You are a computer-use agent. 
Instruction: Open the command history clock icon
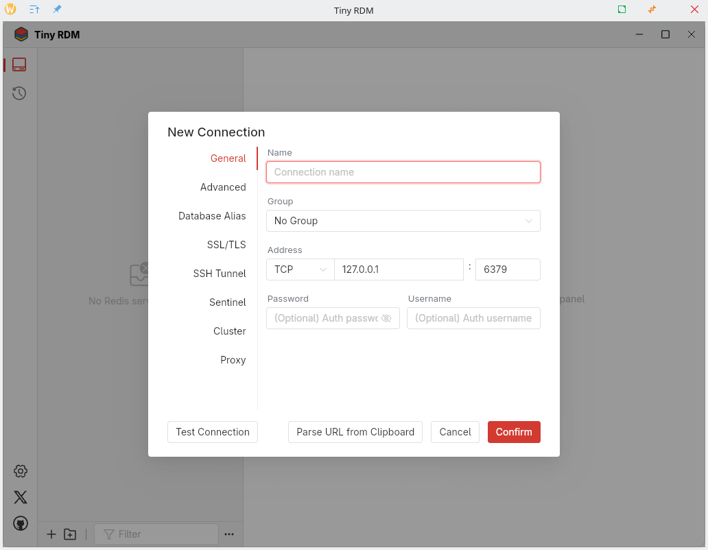click(x=19, y=93)
